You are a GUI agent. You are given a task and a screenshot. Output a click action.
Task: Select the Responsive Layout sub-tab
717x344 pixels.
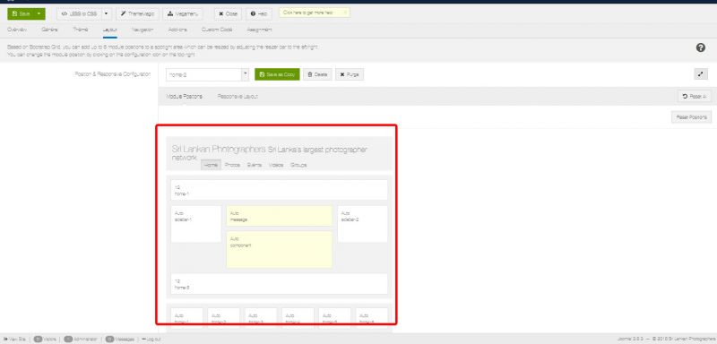pos(238,97)
